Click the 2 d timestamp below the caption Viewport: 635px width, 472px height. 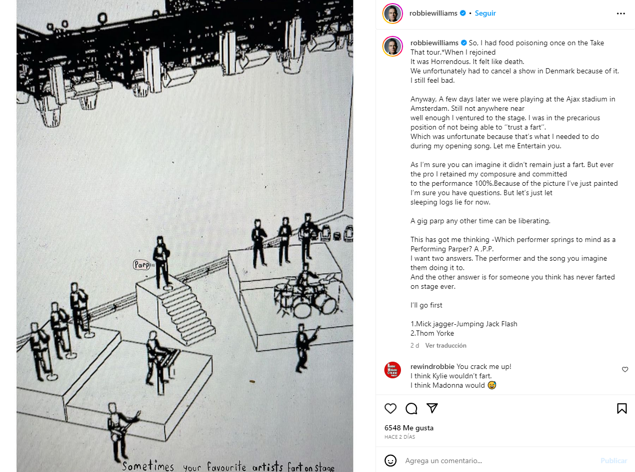pyautogui.click(x=414, y=346)
